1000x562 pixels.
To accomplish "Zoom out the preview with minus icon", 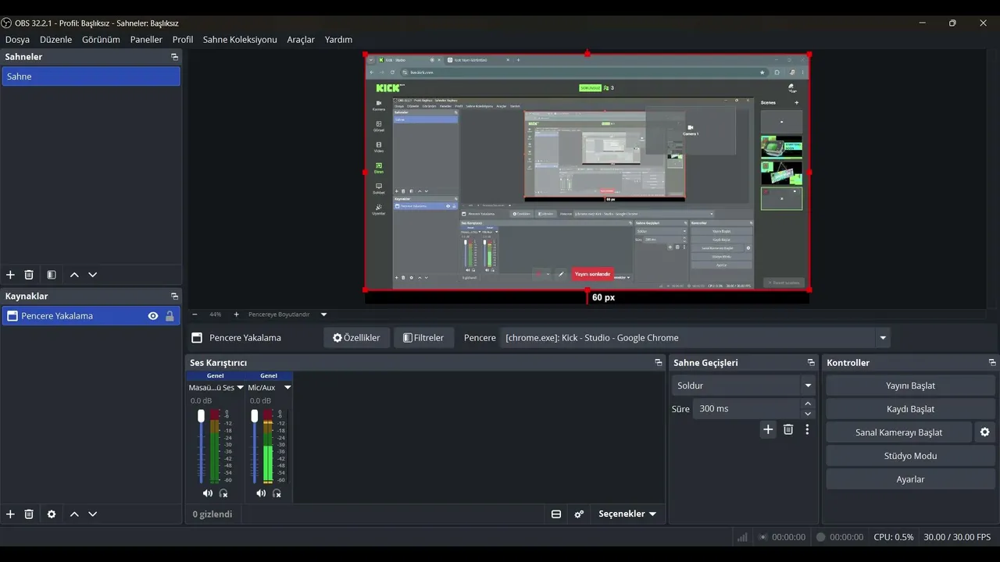I will coord(195,315).
